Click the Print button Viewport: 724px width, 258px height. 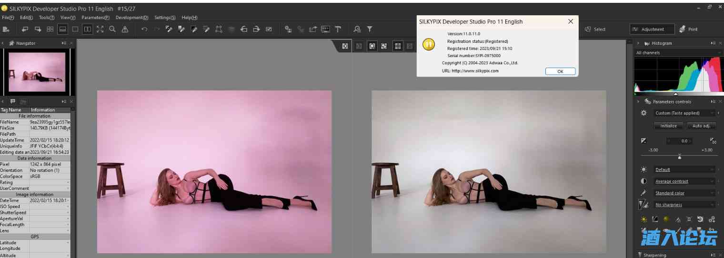[688, 29]
